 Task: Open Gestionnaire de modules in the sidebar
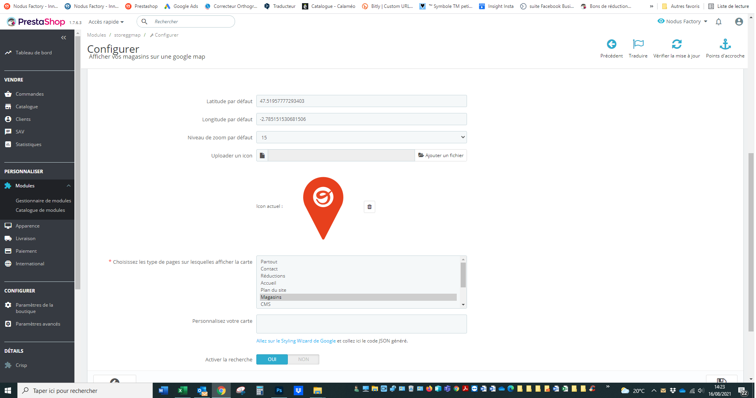click(x=43, y=201)
